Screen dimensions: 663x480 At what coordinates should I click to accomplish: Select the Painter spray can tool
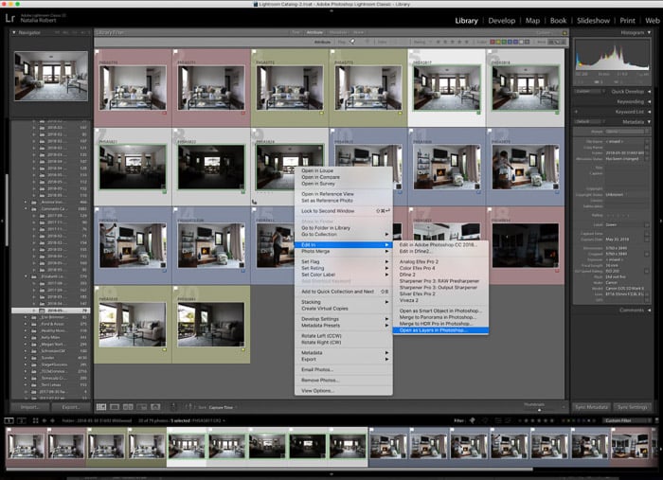click(173, 407)
